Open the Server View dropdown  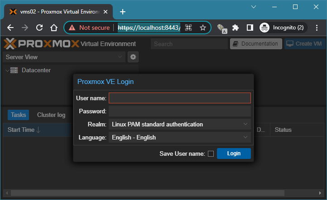64,57
